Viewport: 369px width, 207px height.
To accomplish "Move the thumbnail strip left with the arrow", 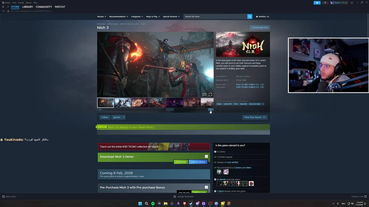I will (100, 110).
